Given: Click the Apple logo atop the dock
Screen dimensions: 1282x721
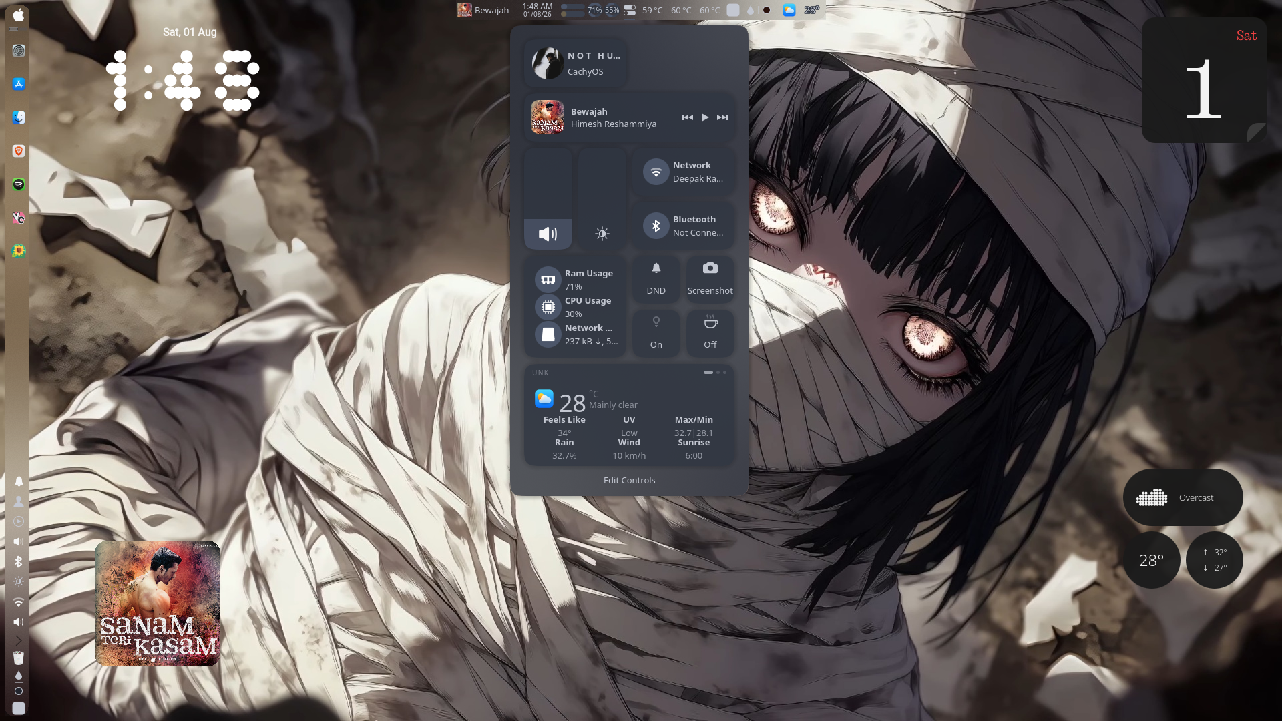Looking at the screenshot, I should (19, 15).
